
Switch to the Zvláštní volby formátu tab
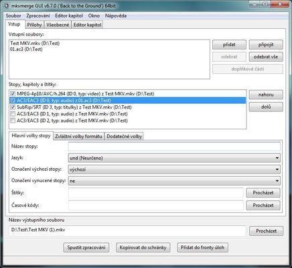click(x=78, y=137)
